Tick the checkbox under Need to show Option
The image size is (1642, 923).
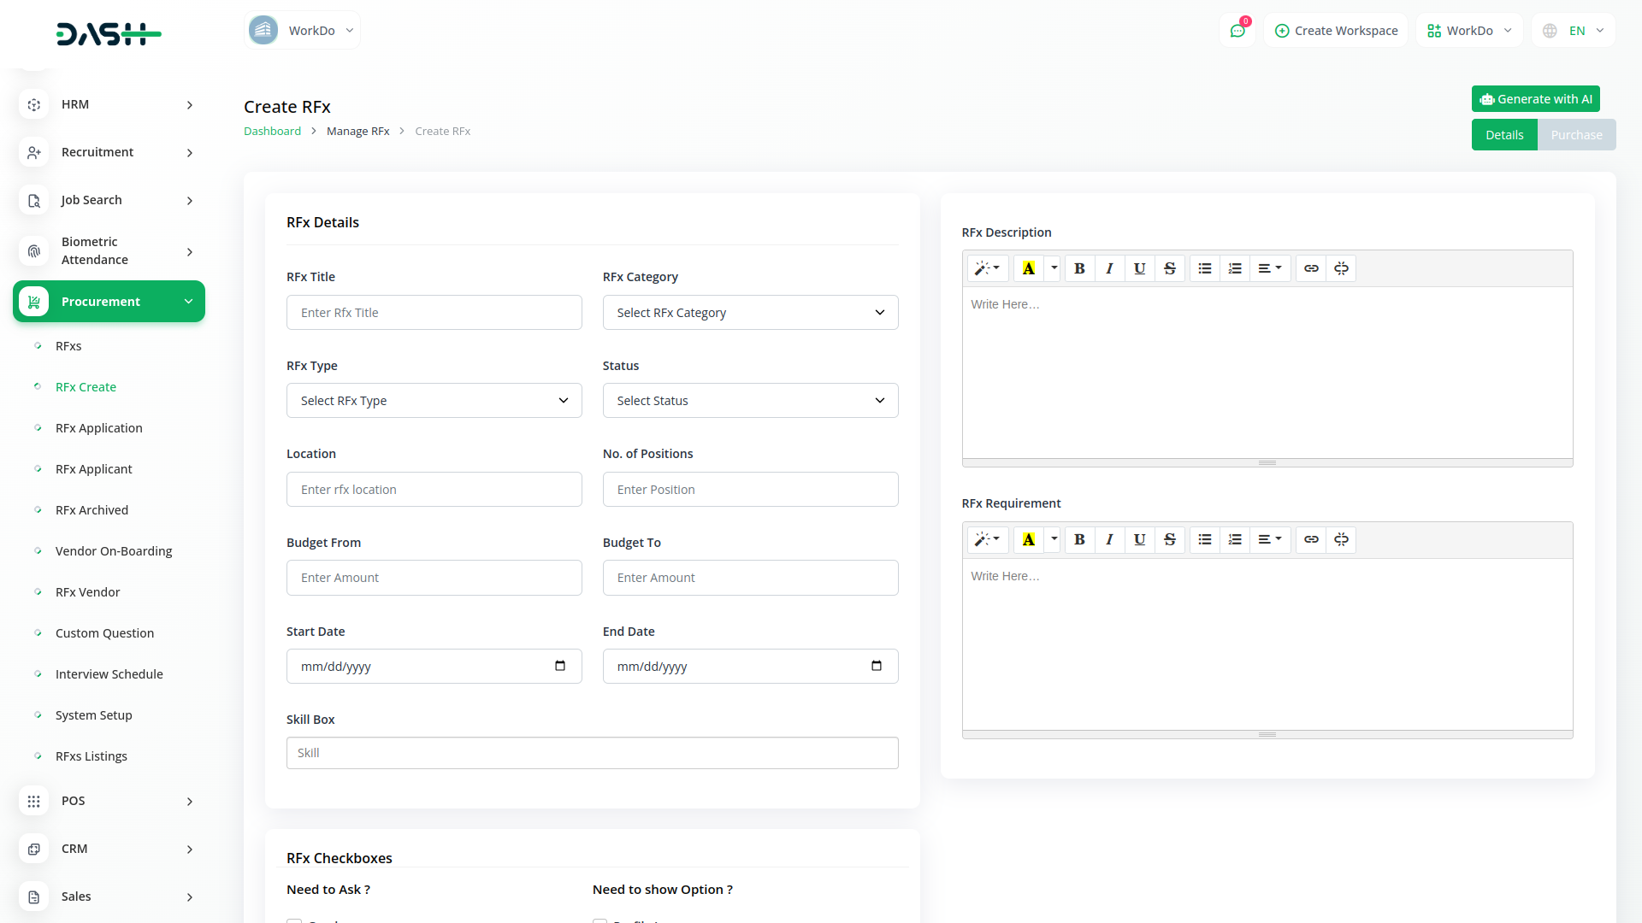coord(600,920)
